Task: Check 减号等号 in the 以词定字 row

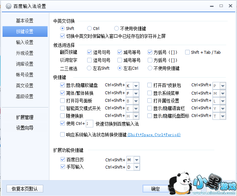Action: [x=120, y=60]
